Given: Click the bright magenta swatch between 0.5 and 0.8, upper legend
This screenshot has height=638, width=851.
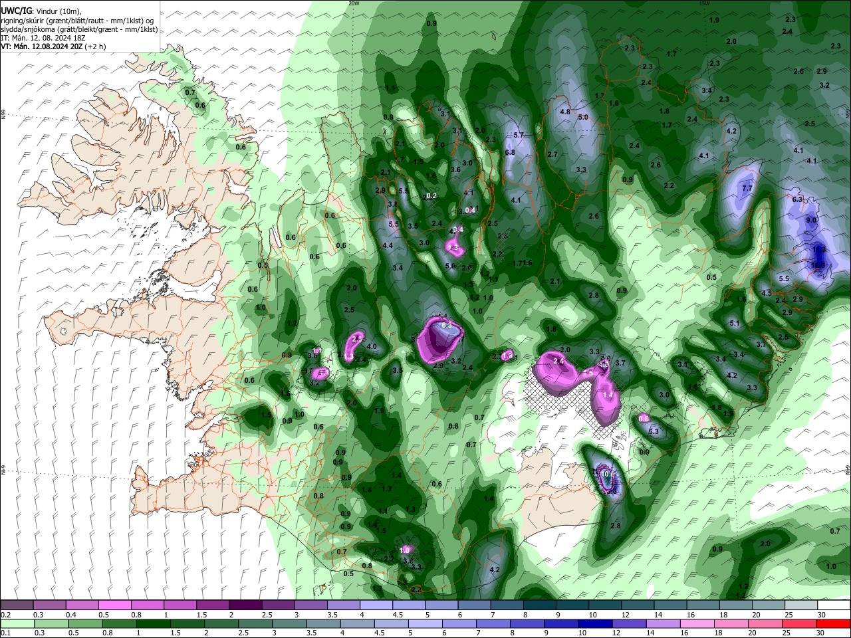Looking at the screenshot, I should pyautogui.click(x=115, y=605).
